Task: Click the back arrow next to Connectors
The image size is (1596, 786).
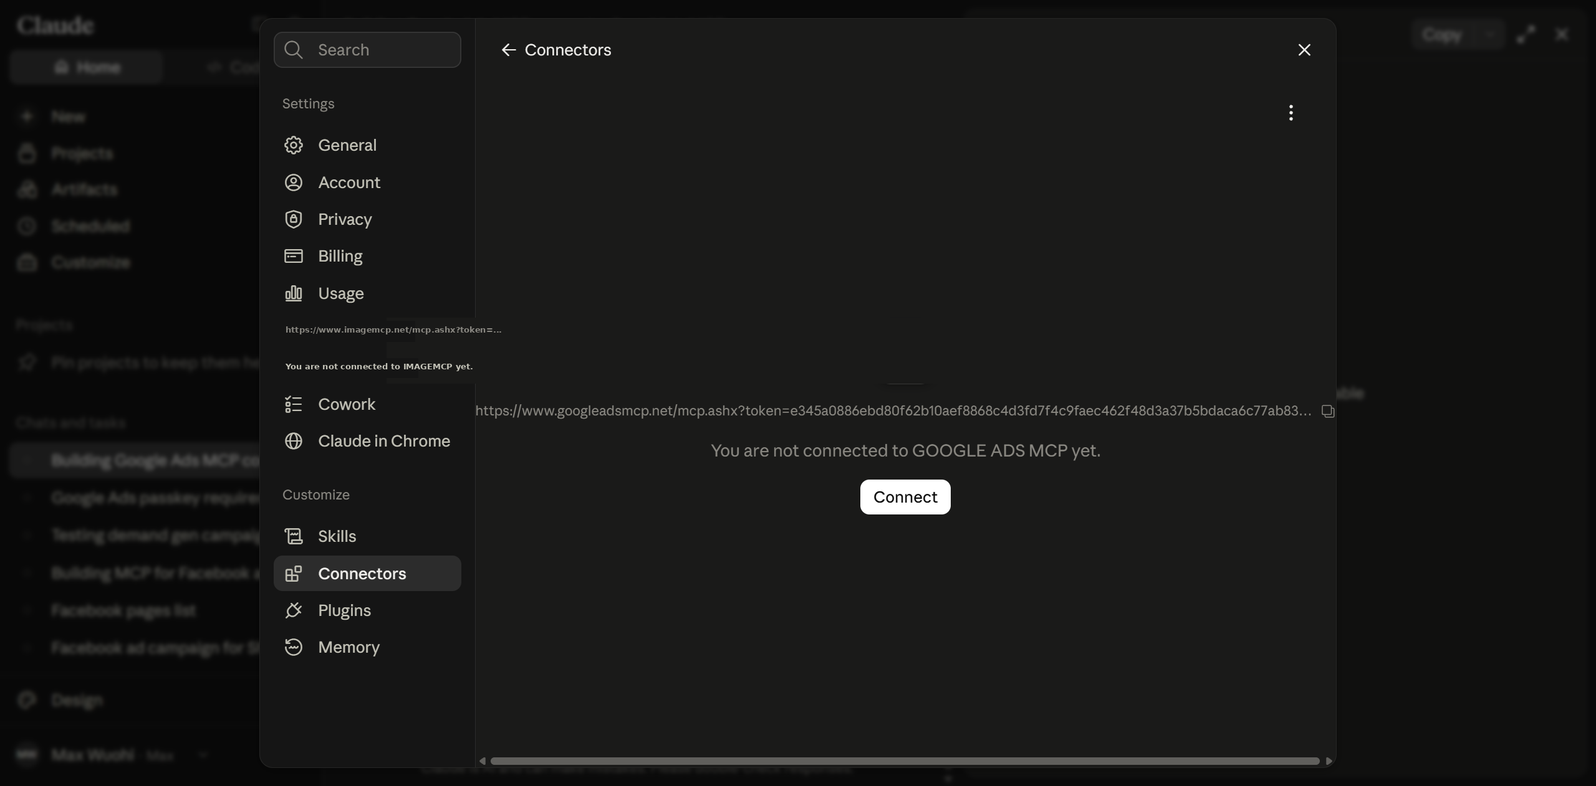Action: [508, 50]
